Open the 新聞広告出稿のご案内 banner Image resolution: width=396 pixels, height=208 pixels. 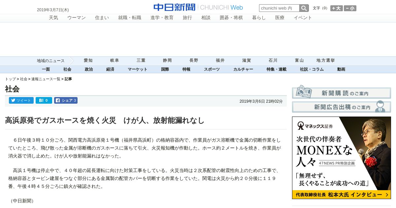[x=342, y=107]
